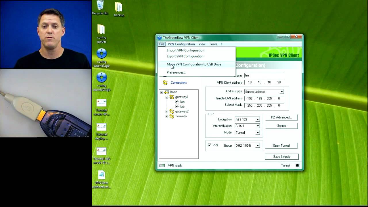Screen dimensions: 368x207
Task: Open the Tools menu
Action: pos(213,44)
